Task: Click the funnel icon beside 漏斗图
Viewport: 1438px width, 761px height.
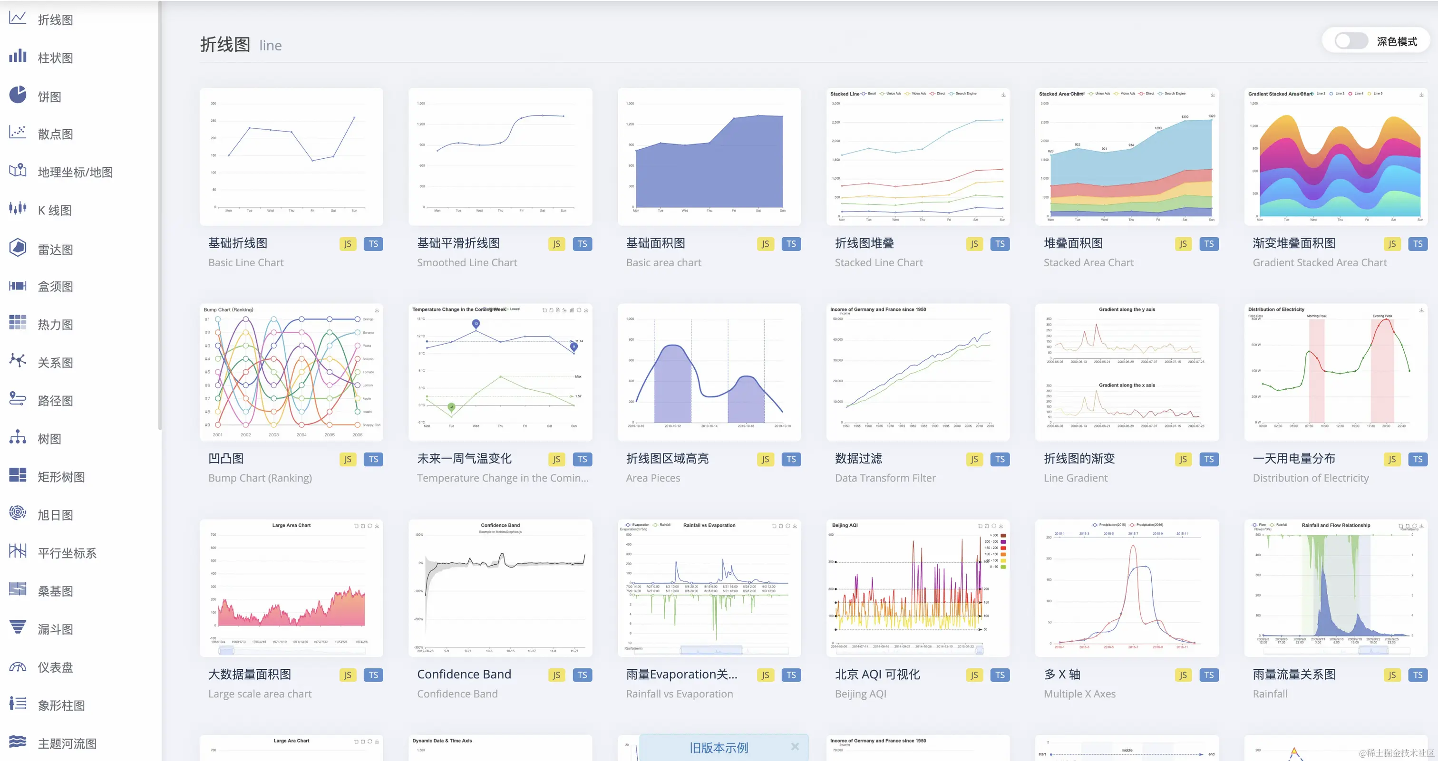Action: pos(18,627)
